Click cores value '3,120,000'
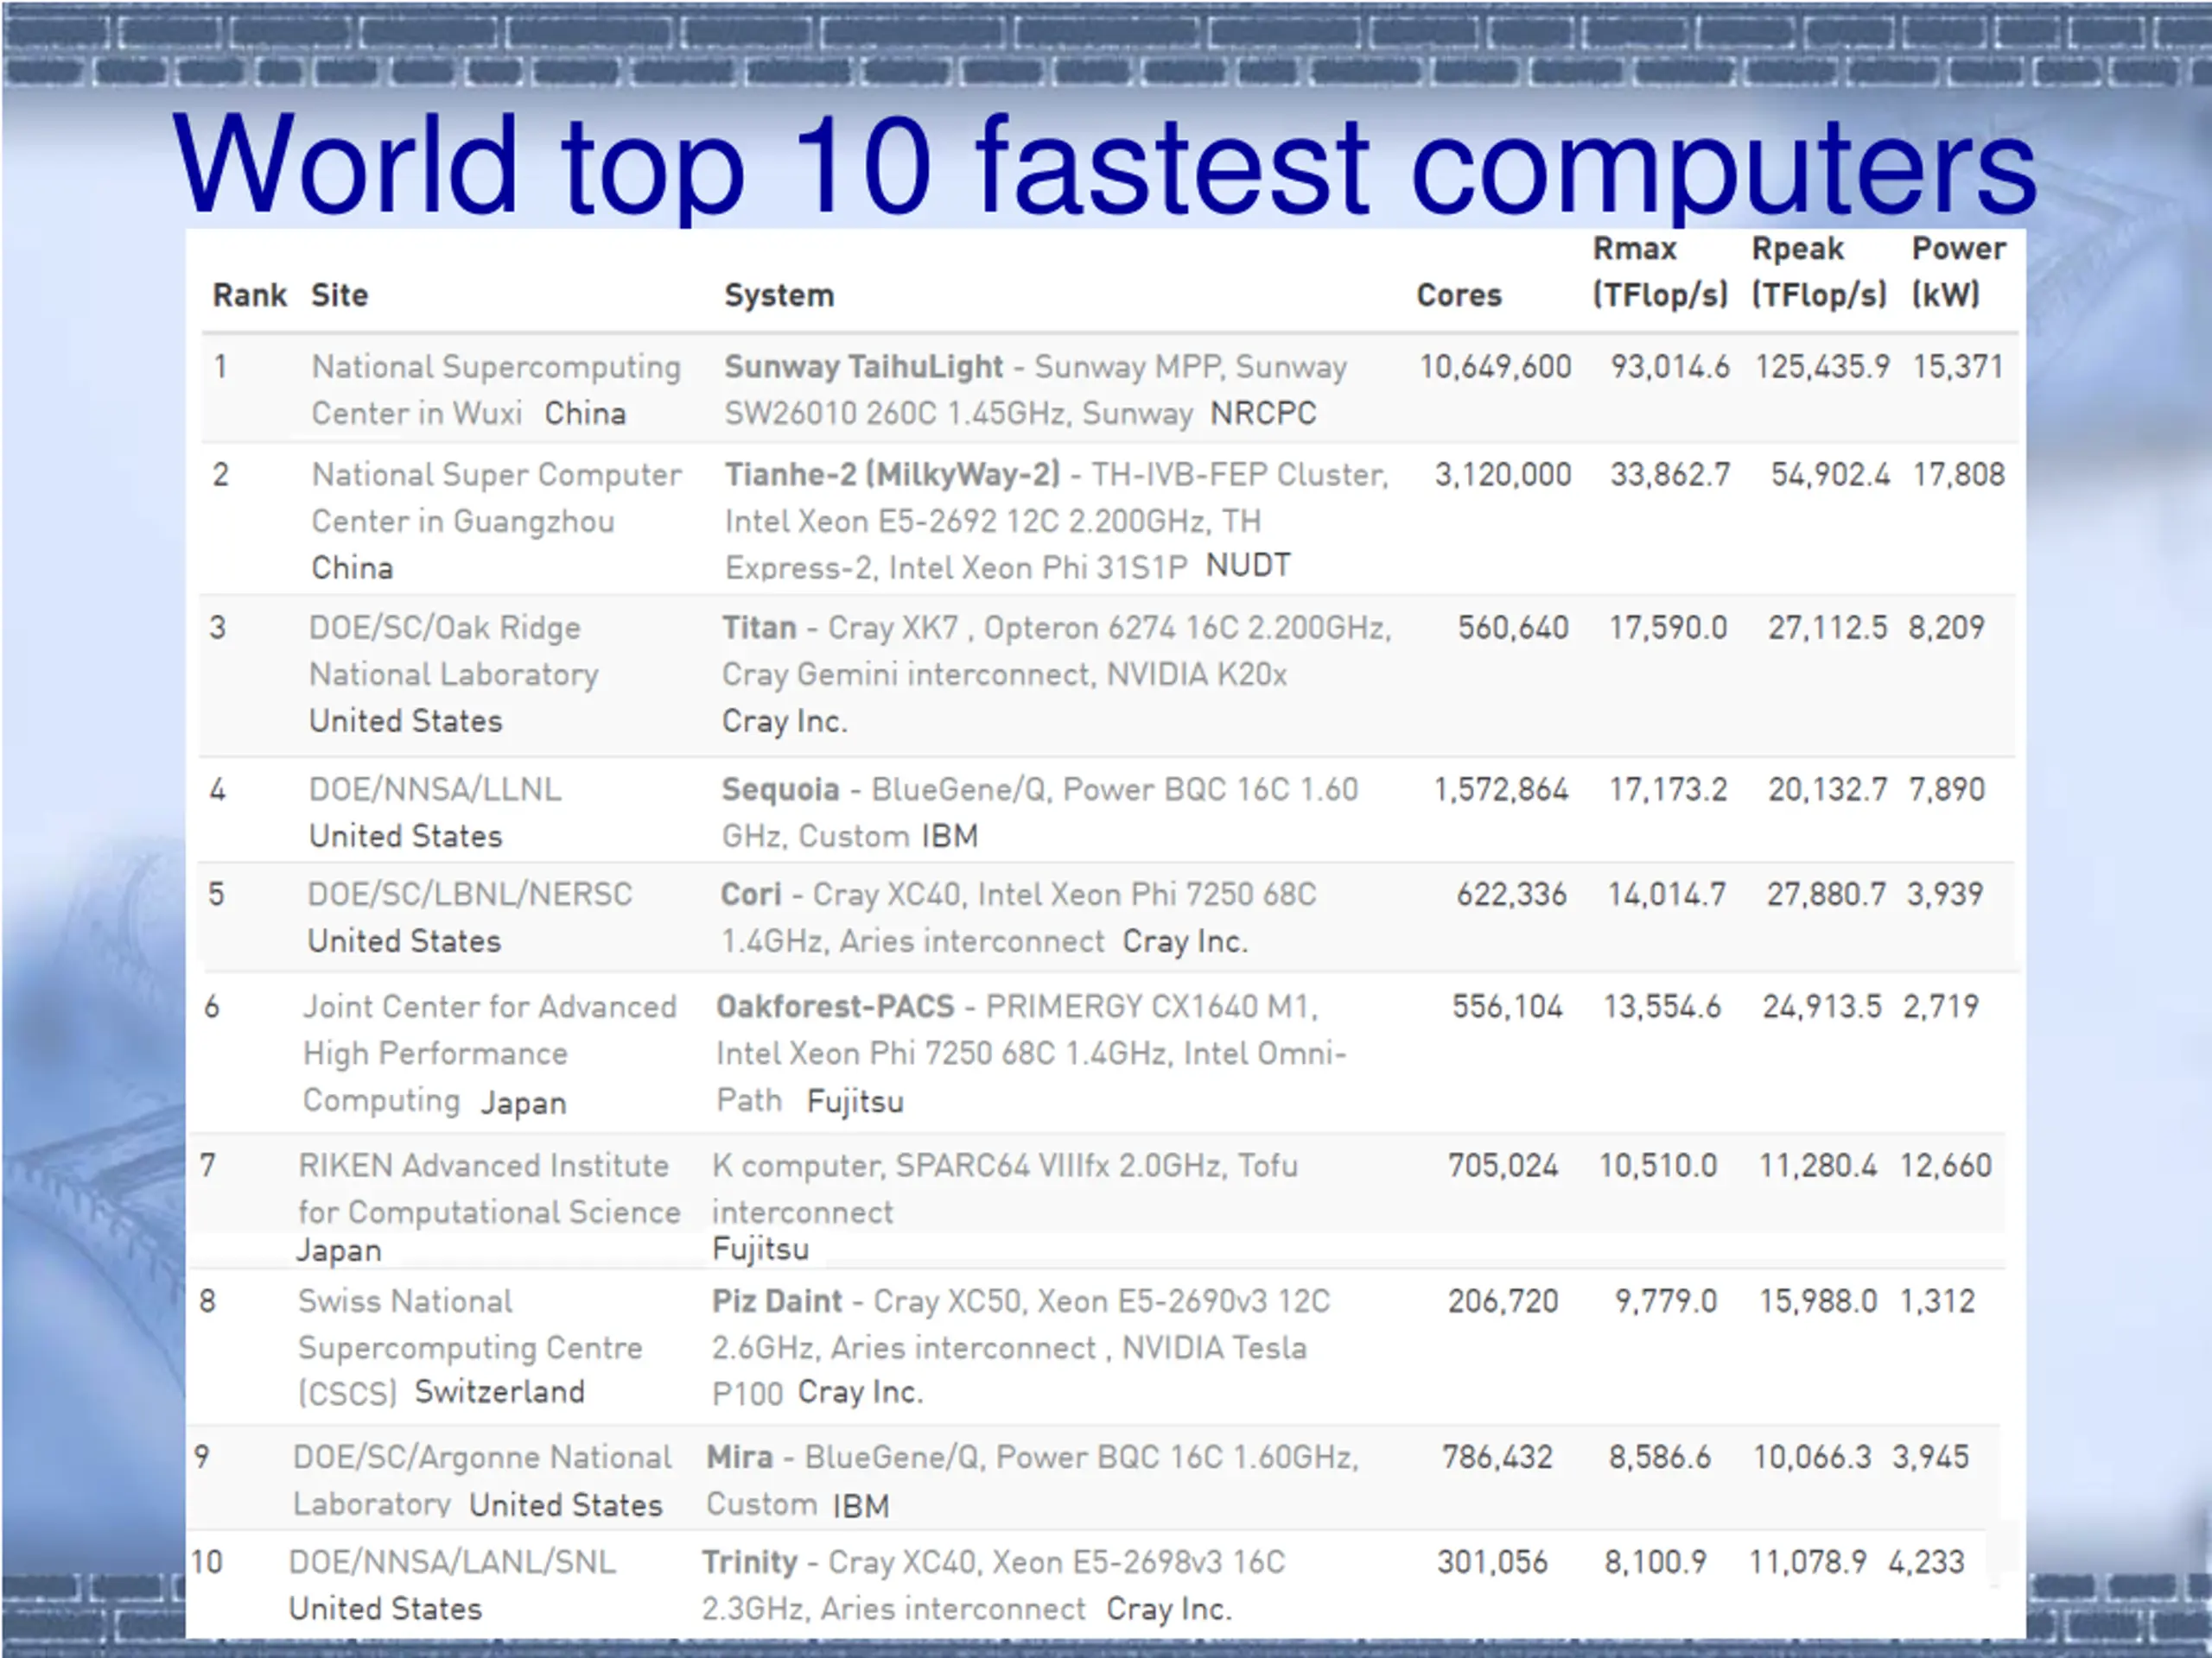Viewport: 2212px width, 1658px height. click(x=1503, y=475)
